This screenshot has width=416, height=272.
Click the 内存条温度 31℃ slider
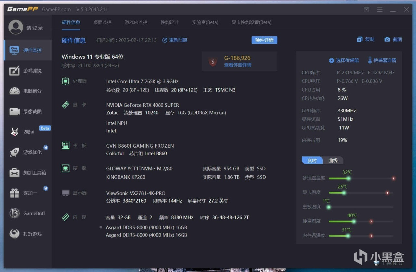click(x=361, y=236)
